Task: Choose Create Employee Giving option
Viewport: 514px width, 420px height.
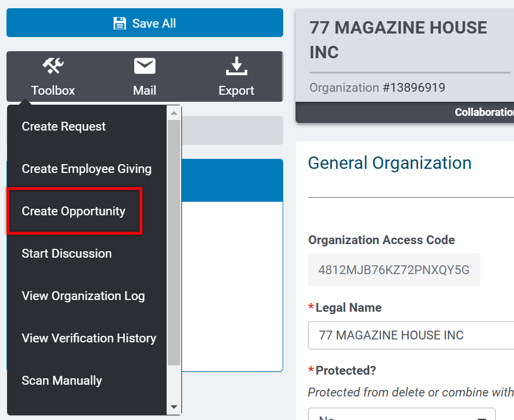Action: 87,169
